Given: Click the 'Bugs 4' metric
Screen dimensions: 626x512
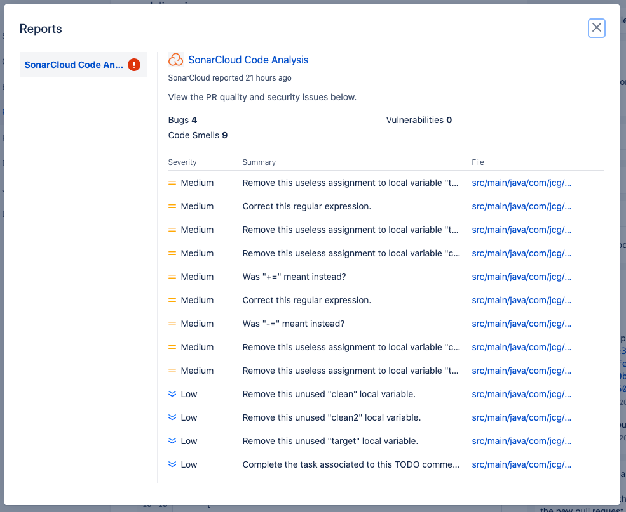Looking at the screenshot, I should click(x=182, y=120).
